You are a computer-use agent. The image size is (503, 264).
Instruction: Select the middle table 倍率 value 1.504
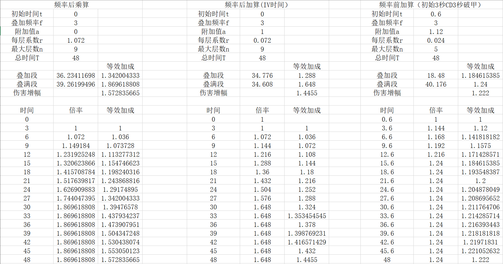262,189
